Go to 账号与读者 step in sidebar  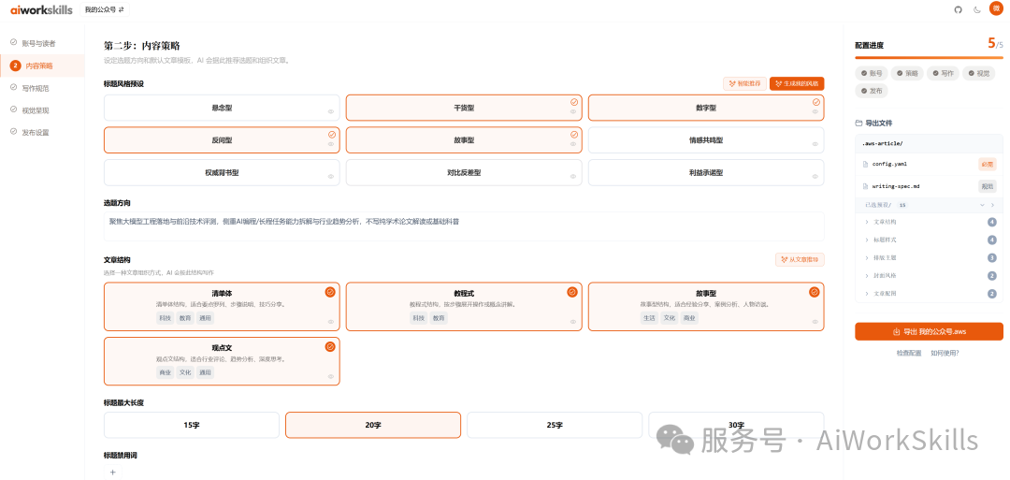click(42, 43)
